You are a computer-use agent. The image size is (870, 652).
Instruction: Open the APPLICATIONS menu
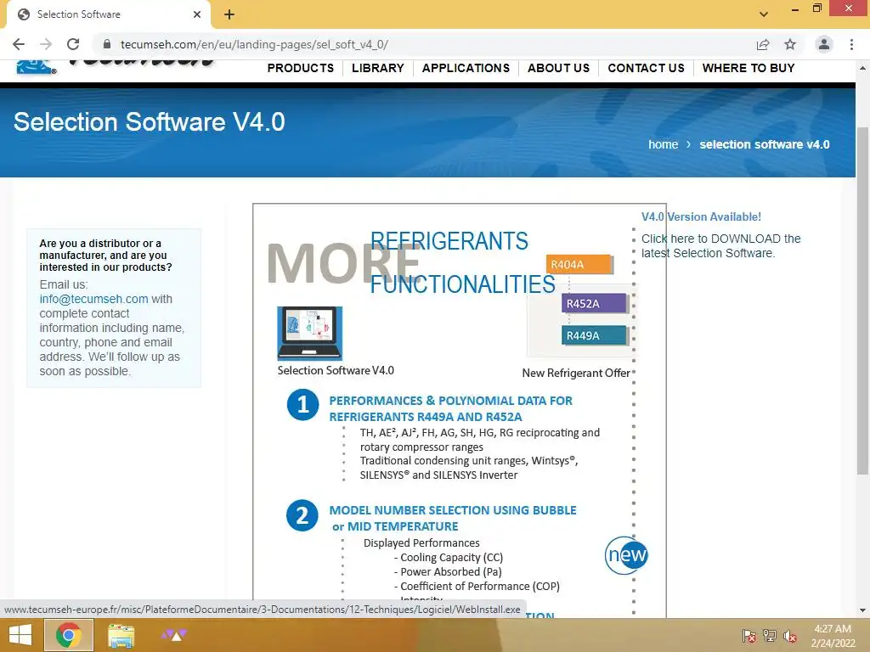point(466,68)
